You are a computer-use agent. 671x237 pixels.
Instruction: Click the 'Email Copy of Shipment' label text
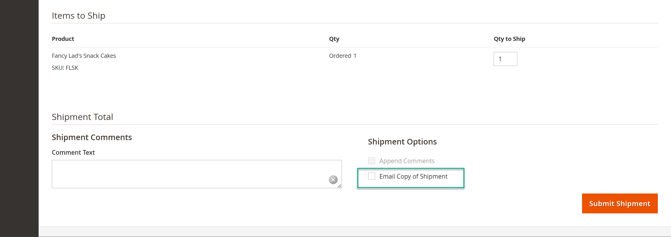(x=413, y=176)
